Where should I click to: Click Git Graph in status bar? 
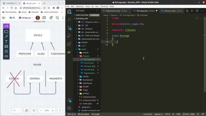click(95, 114)
